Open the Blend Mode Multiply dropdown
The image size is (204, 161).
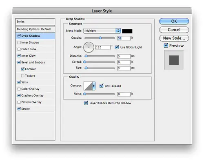pos(102,31)
